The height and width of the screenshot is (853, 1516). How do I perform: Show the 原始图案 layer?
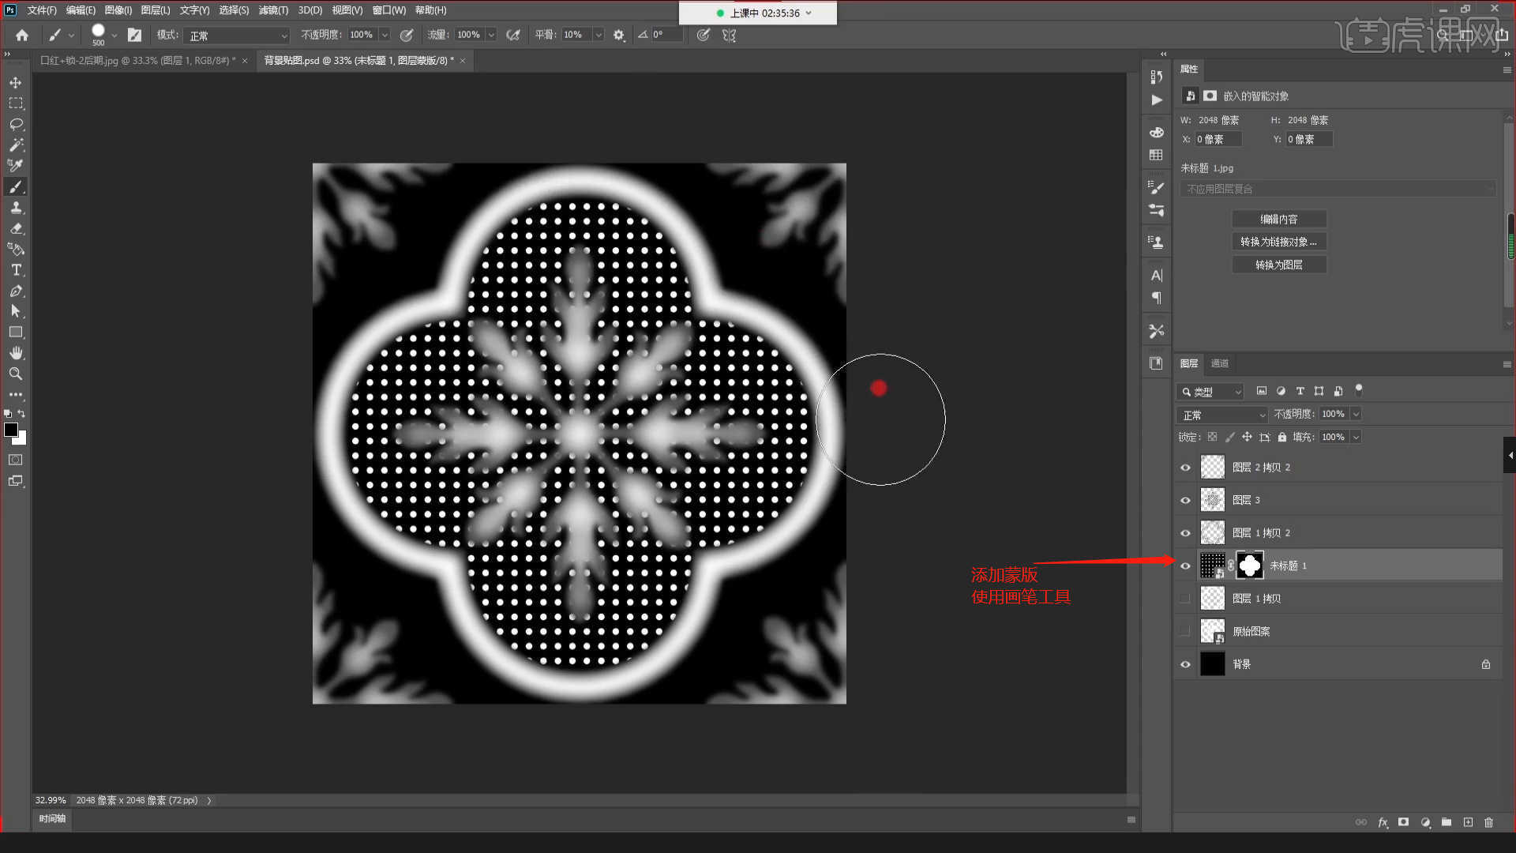coord(1185,631)
